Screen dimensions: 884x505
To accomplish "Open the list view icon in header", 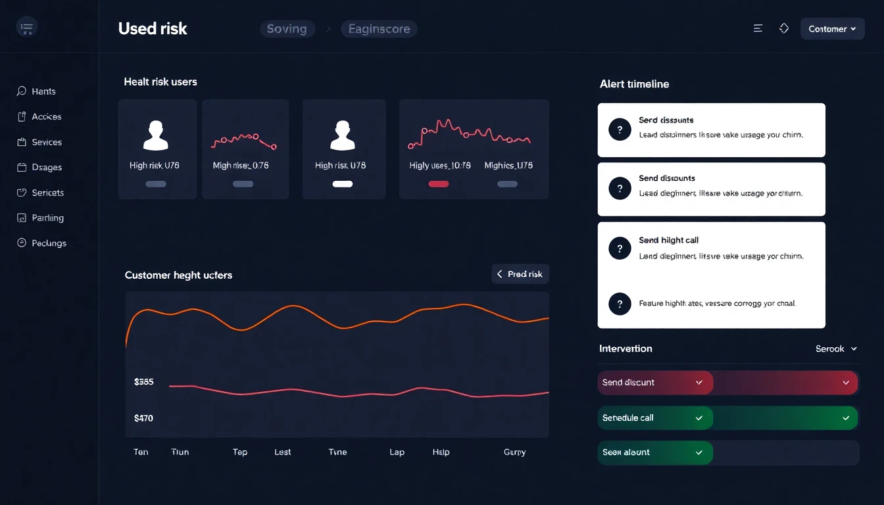I will (758, 28).
